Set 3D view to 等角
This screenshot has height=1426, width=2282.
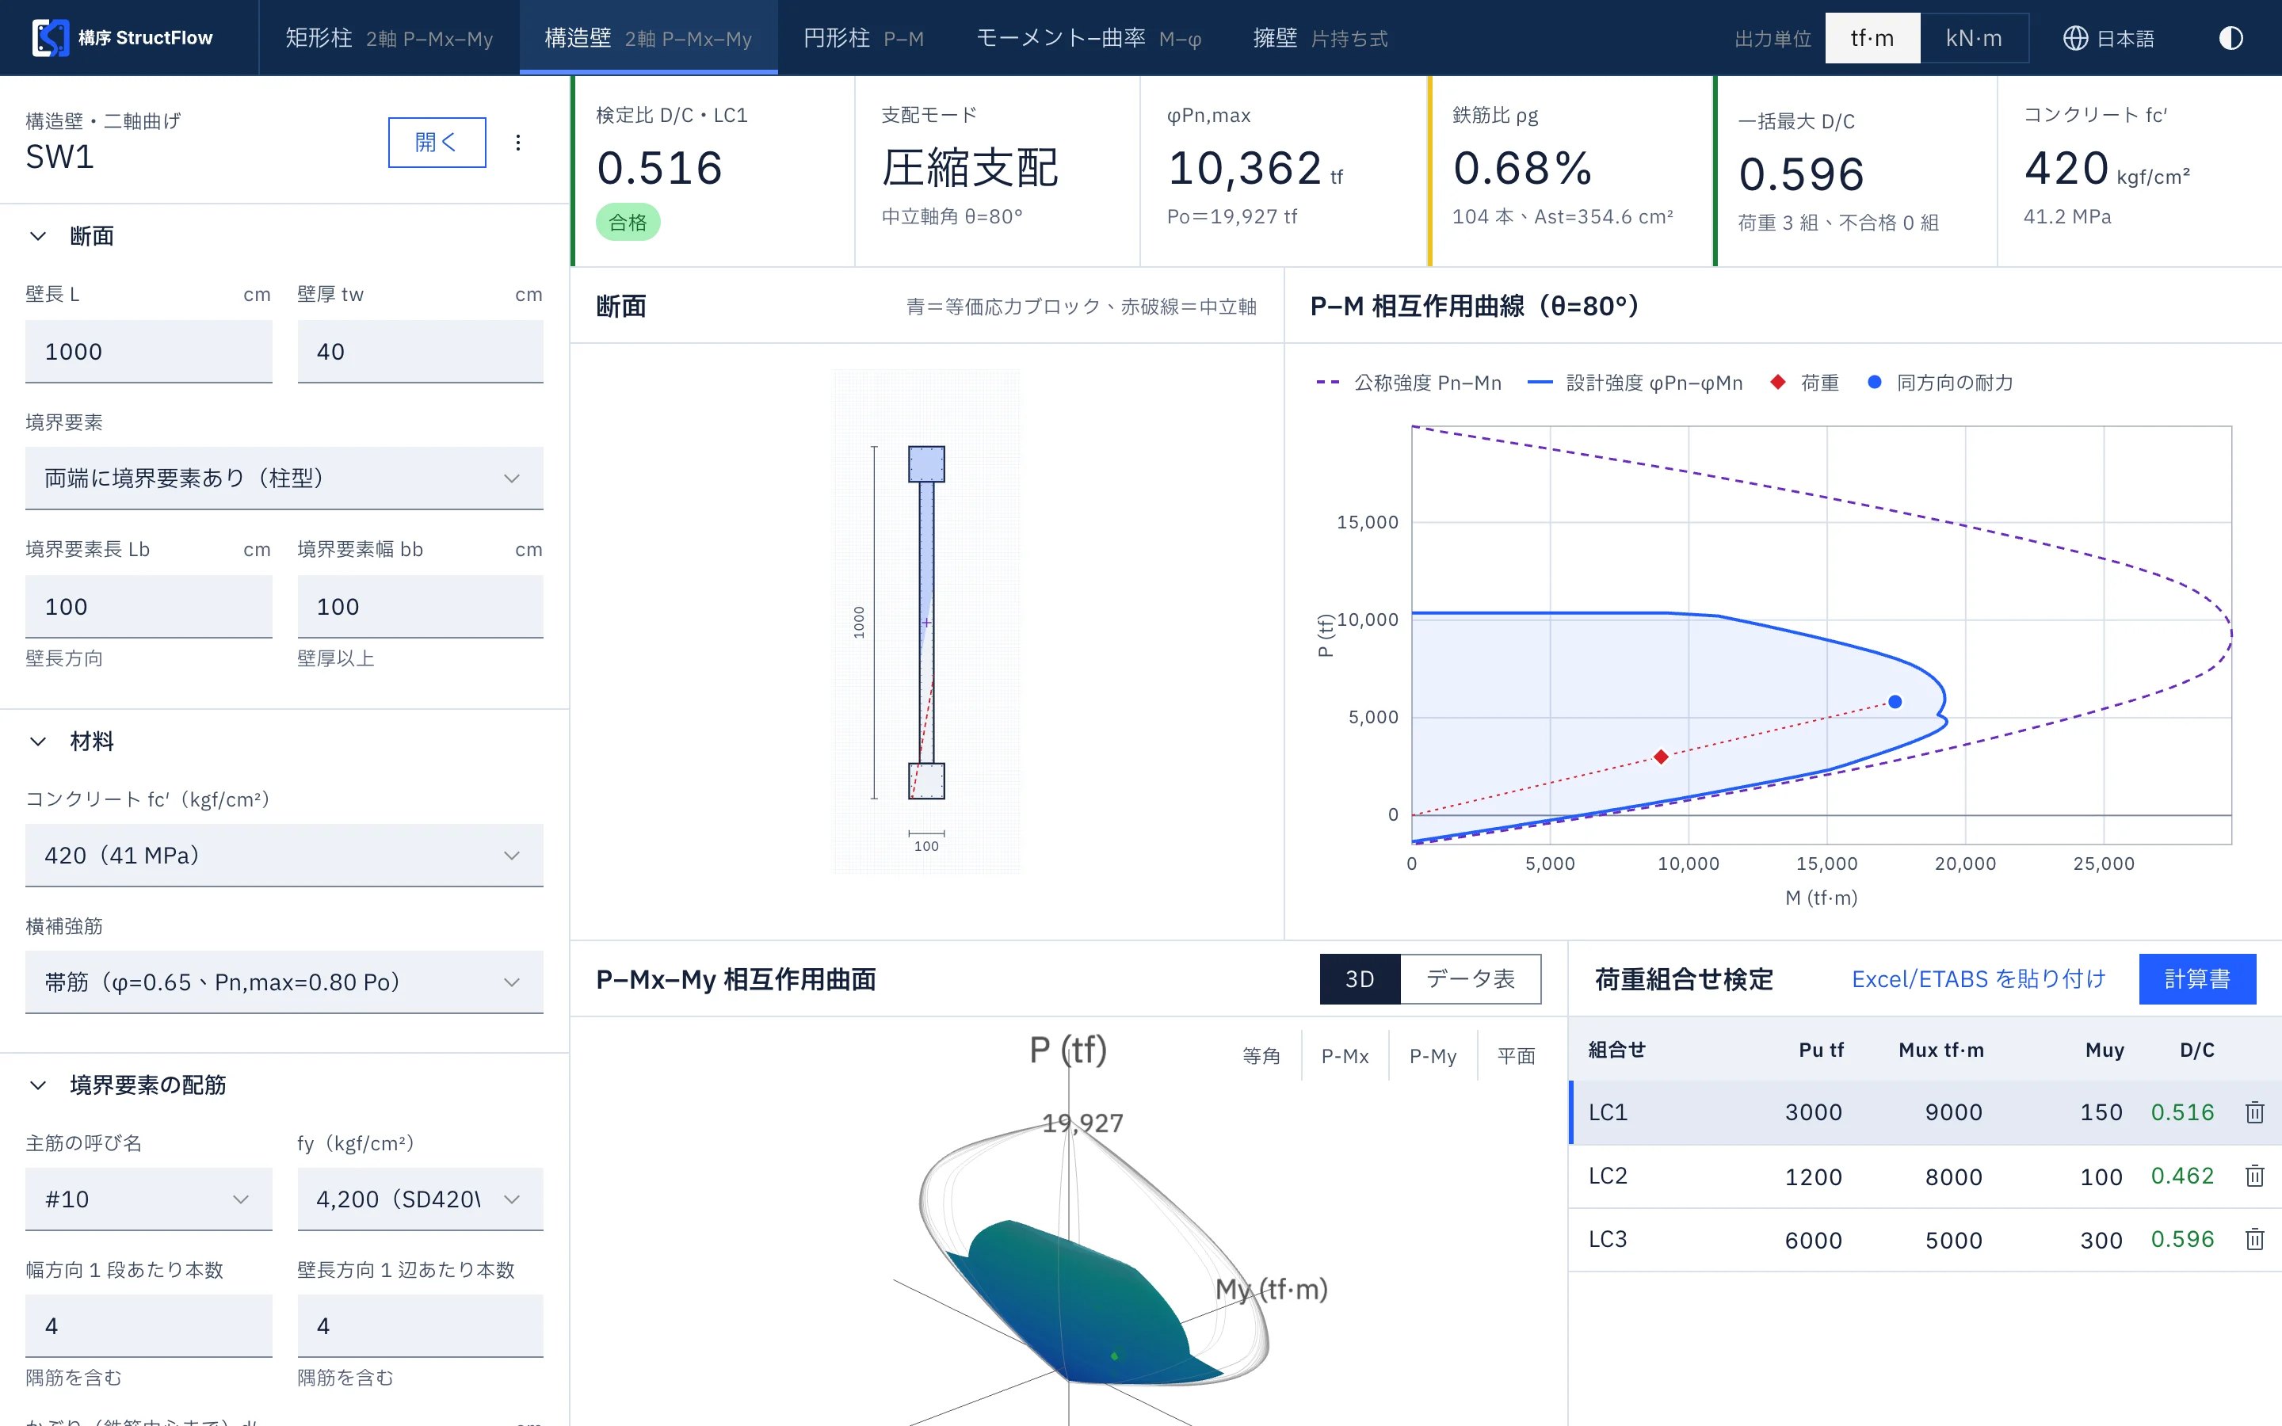(1261, 1056)
